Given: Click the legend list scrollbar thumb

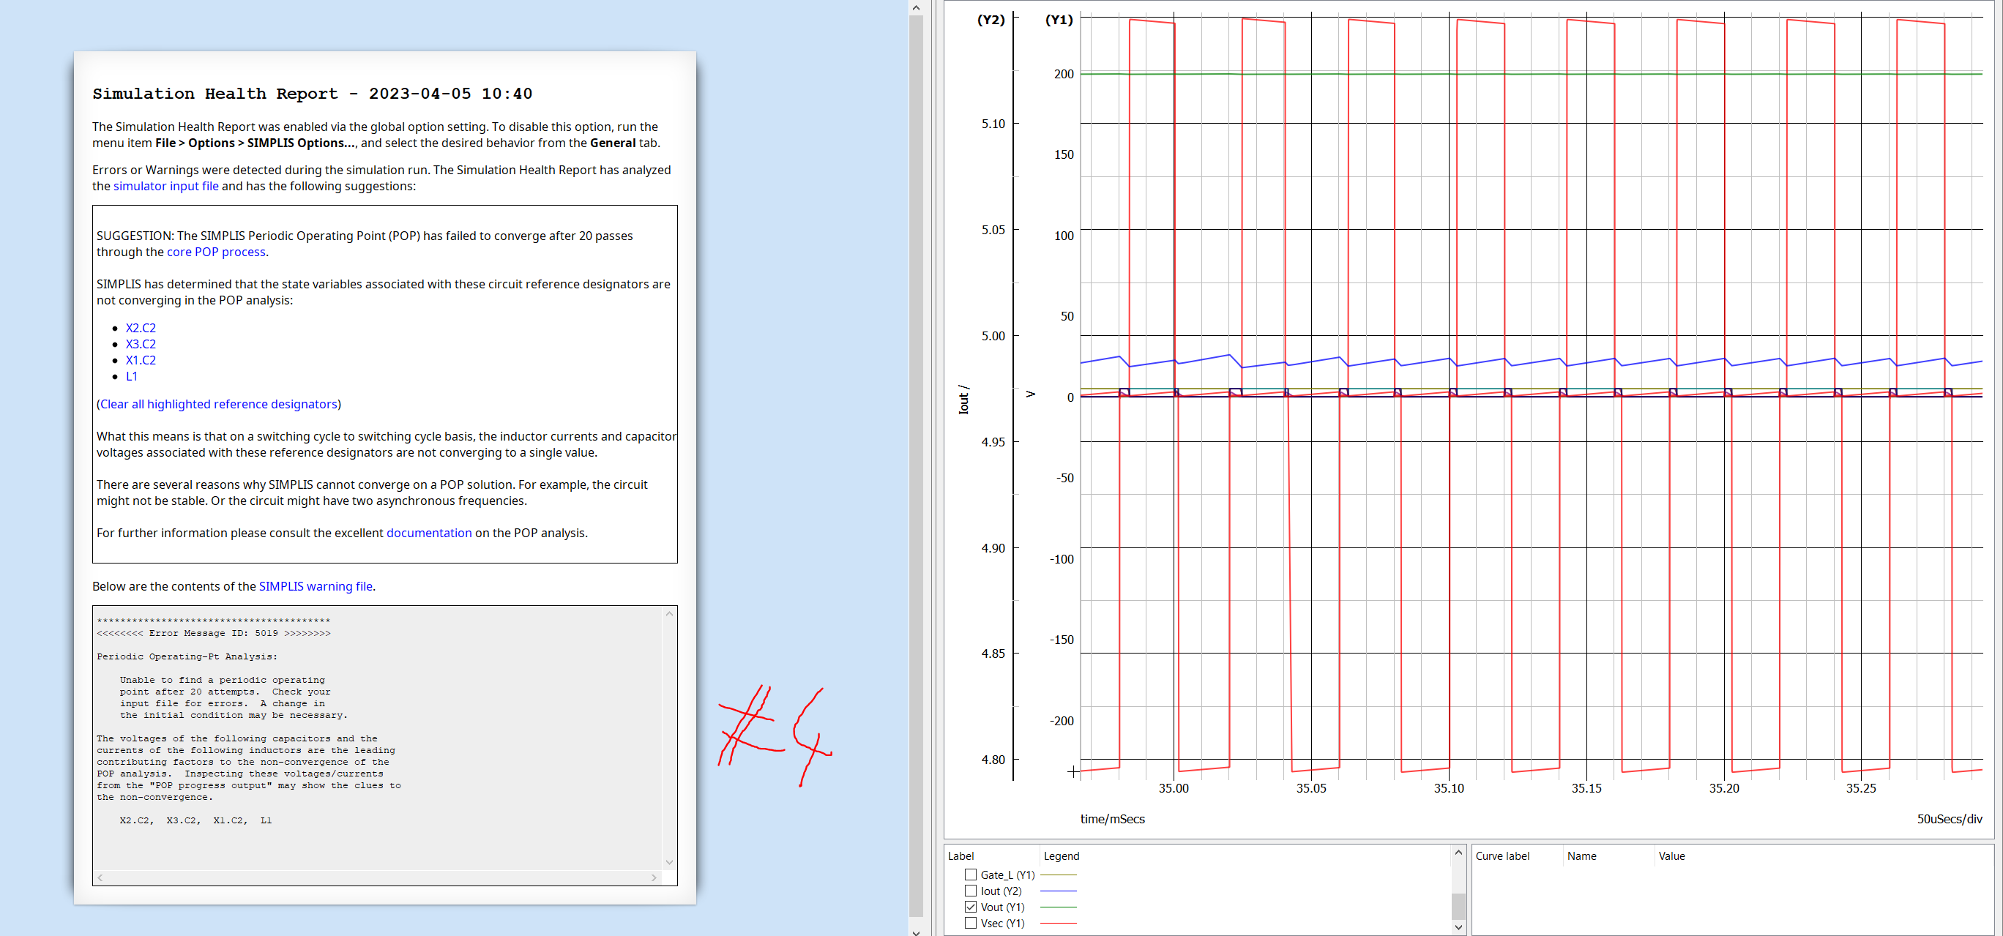Looking at the screenshot, I should (x=1459, y=907).
